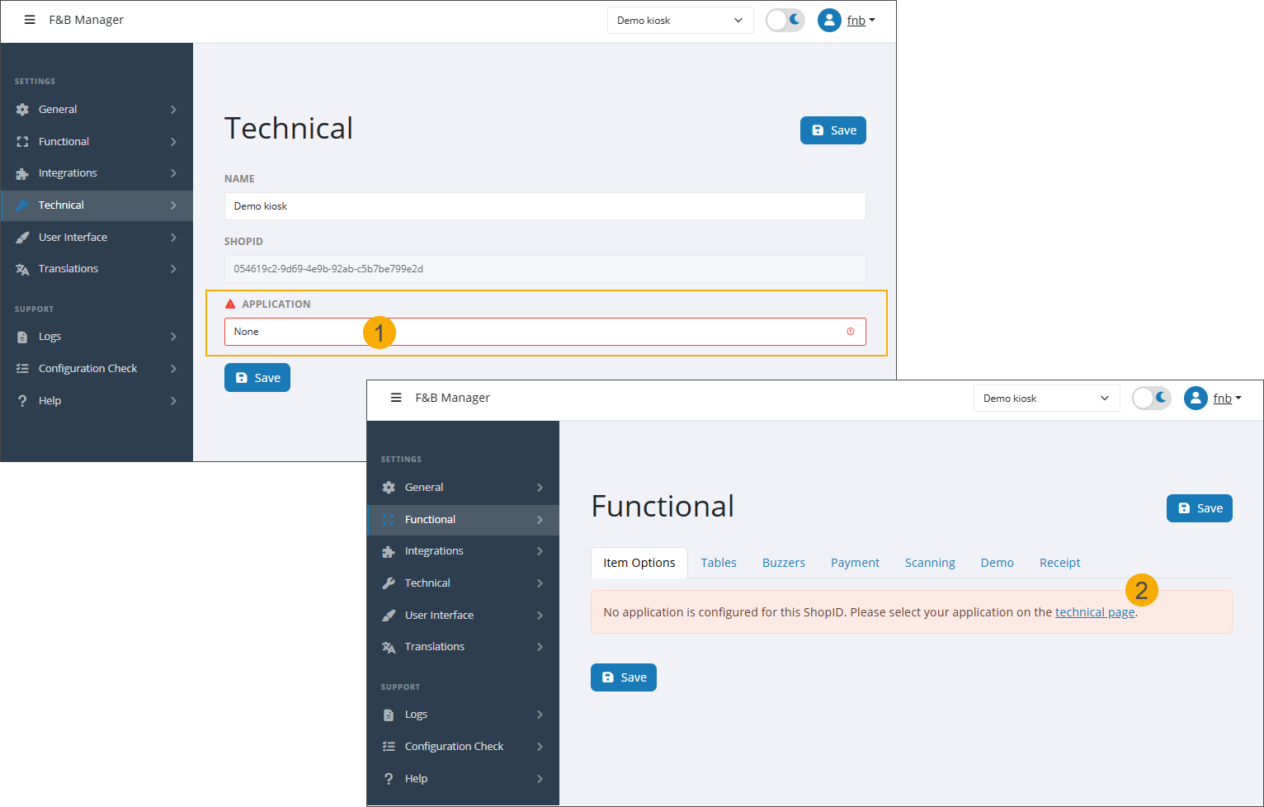Click the hamburger menu icon beside F&B Manager
This screenshot has width=1264, height=807.
tap(30, 20)
